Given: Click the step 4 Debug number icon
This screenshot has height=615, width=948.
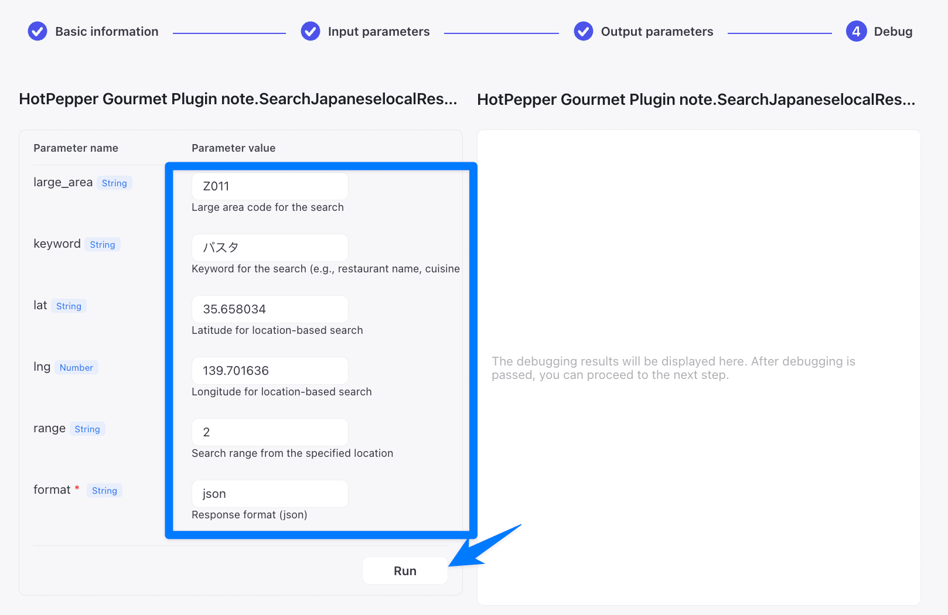Looking at the screenshot, I should point(856,31).
